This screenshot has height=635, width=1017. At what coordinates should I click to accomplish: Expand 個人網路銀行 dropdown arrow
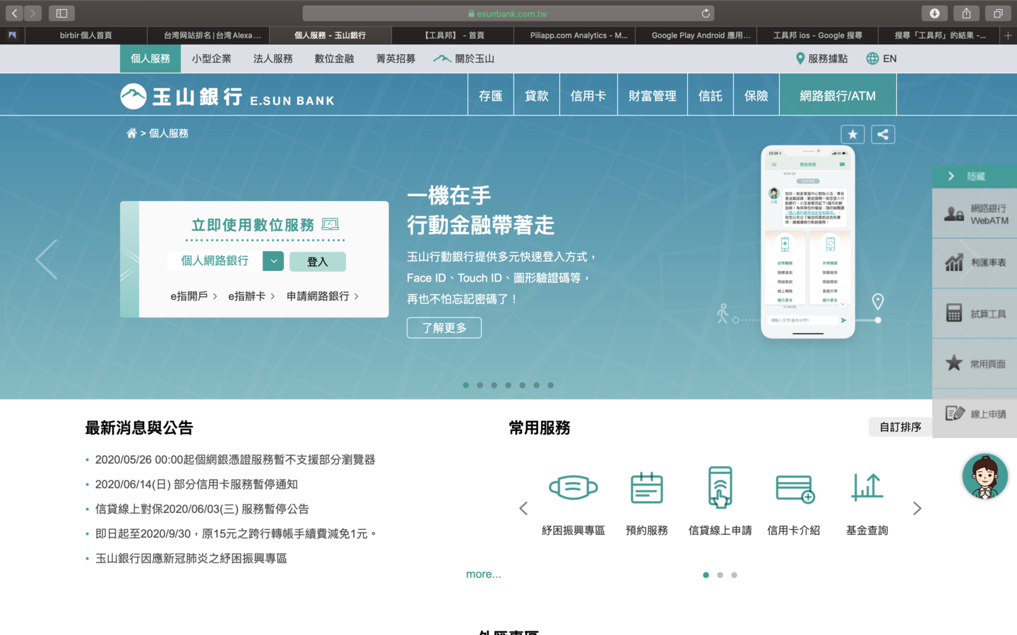tap(273, 261)
